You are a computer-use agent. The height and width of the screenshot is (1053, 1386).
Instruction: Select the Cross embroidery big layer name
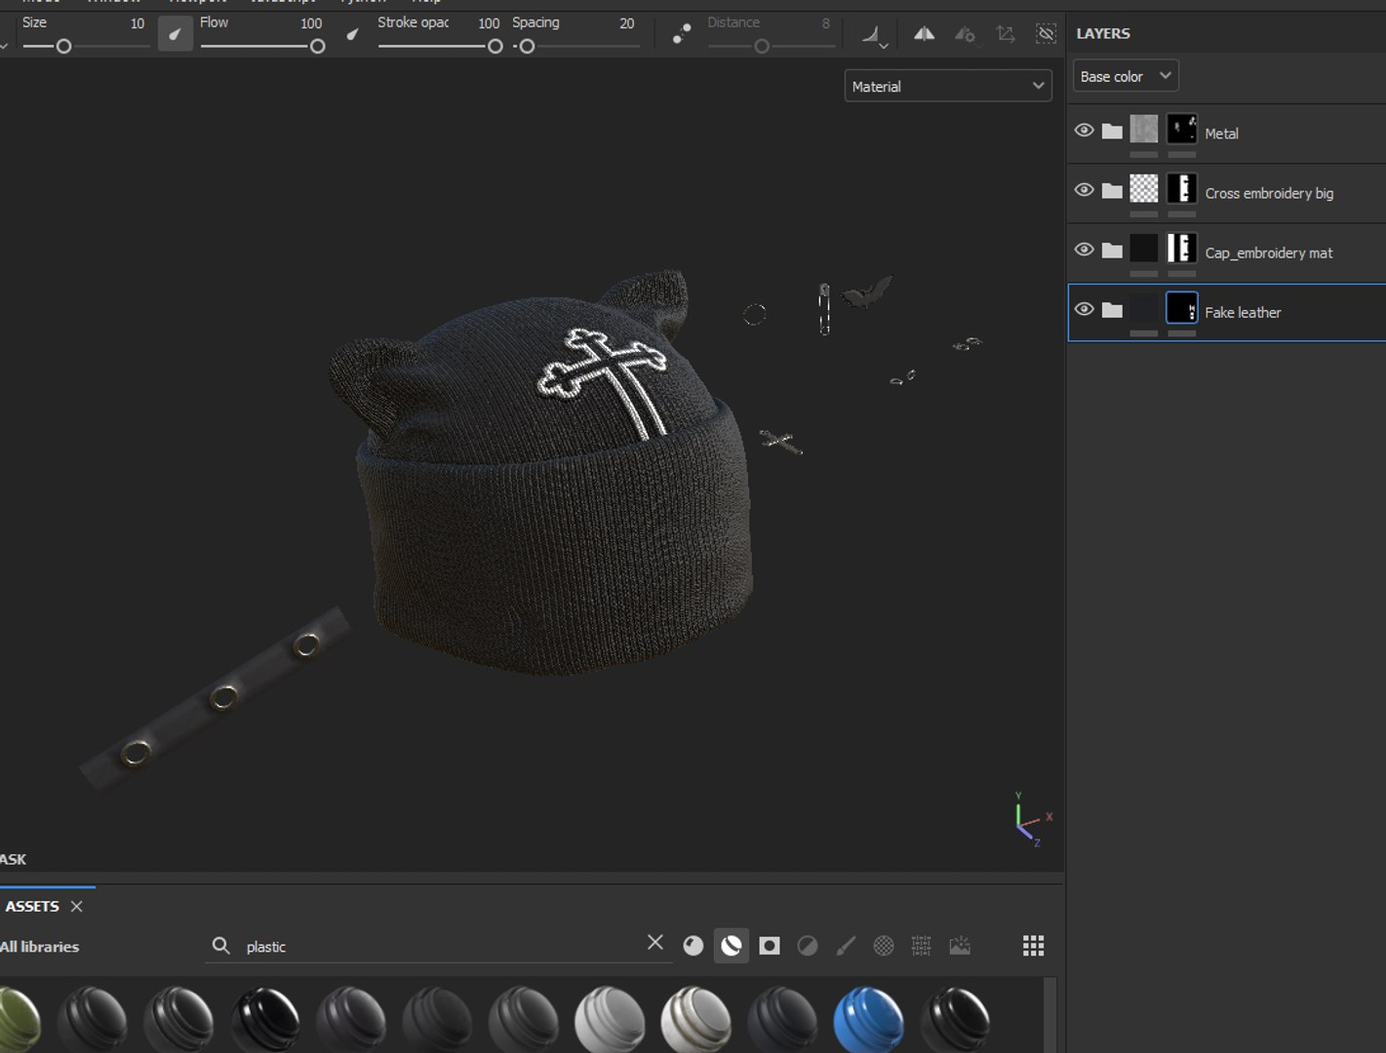1269,193
